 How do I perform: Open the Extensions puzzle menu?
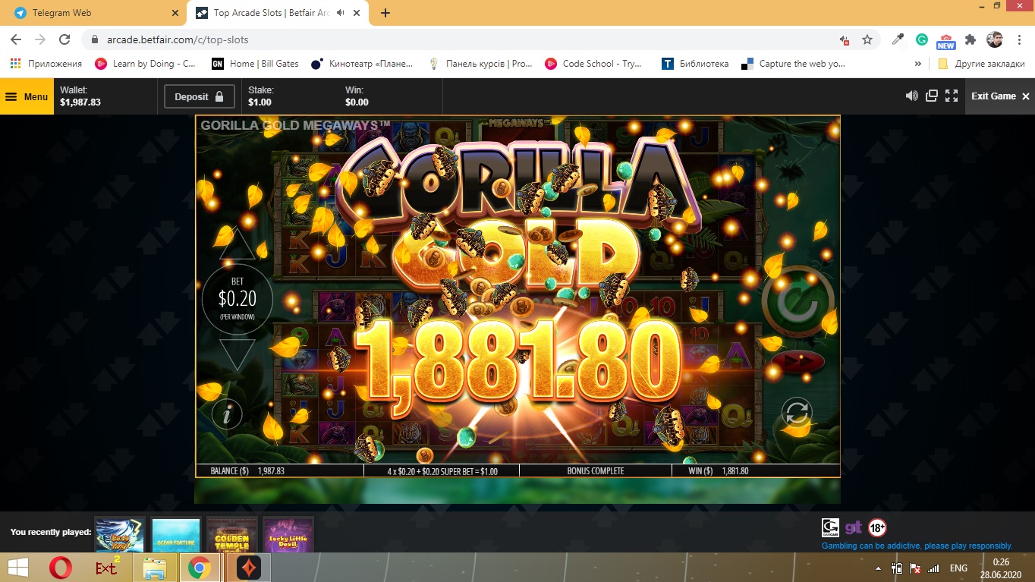(971, 39)
